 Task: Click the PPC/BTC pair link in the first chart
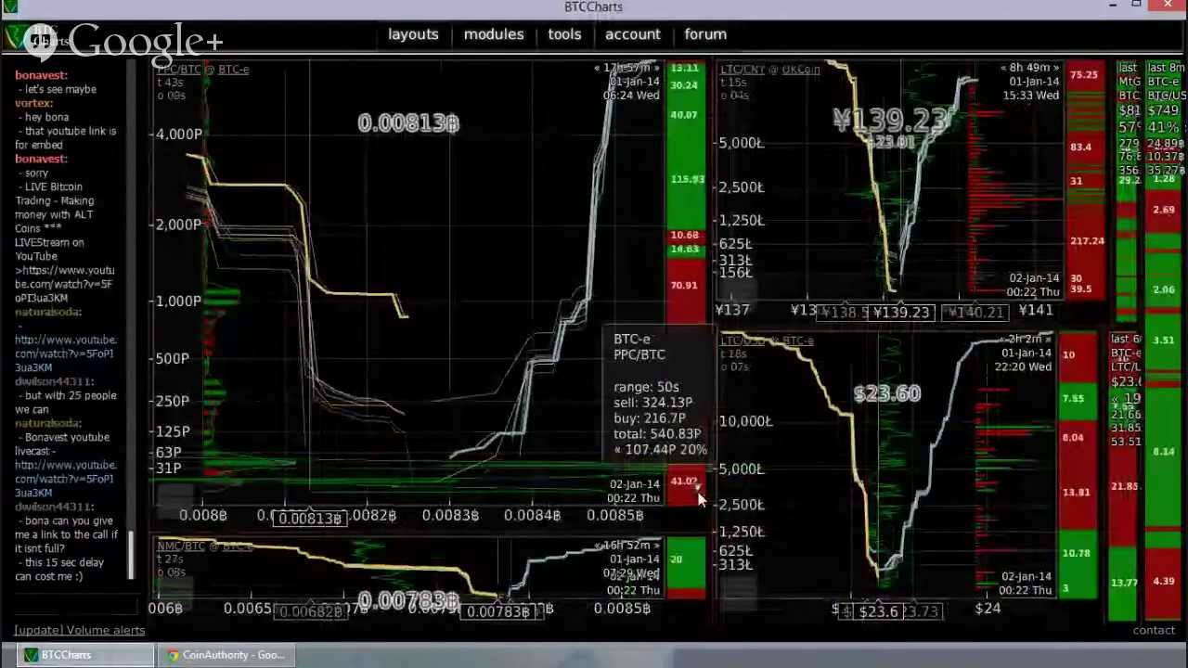(x=179, y=70)
